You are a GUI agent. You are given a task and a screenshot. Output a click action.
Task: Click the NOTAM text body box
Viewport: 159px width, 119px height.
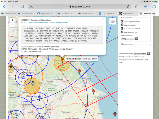pos(62,35)
